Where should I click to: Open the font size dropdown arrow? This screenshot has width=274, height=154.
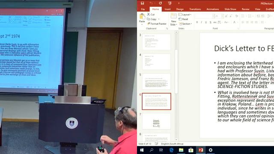(x=222, y=16)
